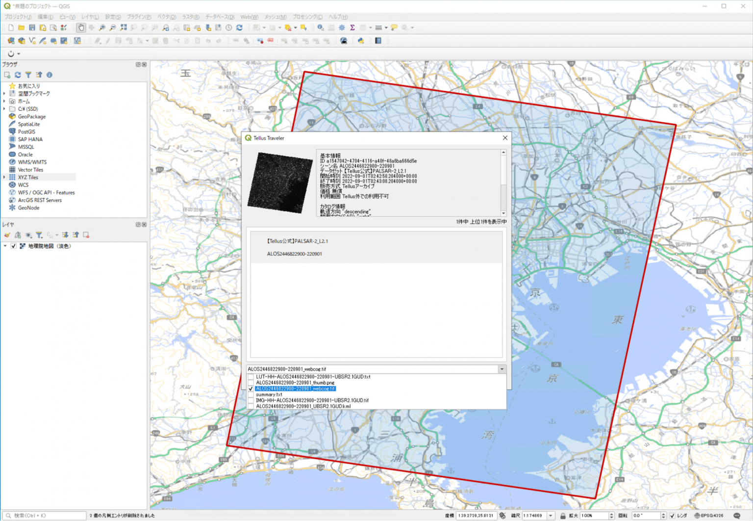
Task: Open the manage map themes eye dropdown in Layers panel
Action: pos(28,235)
